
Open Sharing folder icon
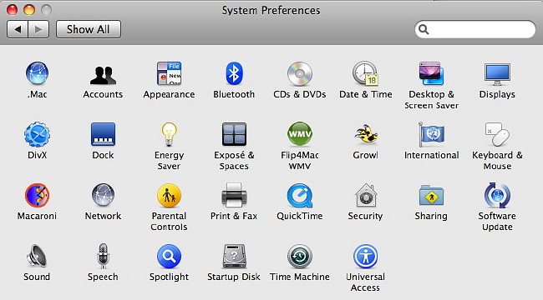click(x=431, y=195)
